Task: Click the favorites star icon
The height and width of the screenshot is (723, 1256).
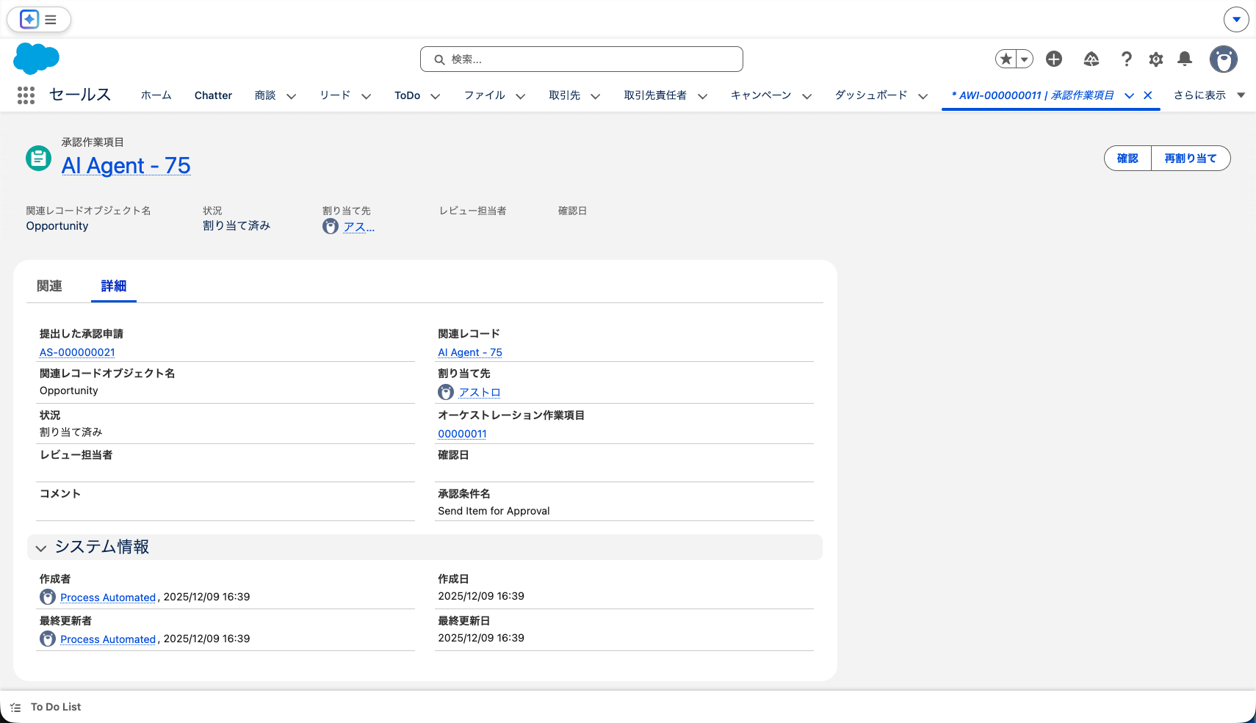Action: [x=1006, y=59]
